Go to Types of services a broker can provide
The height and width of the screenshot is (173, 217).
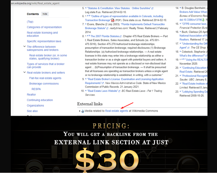click(x=45, y=66)
